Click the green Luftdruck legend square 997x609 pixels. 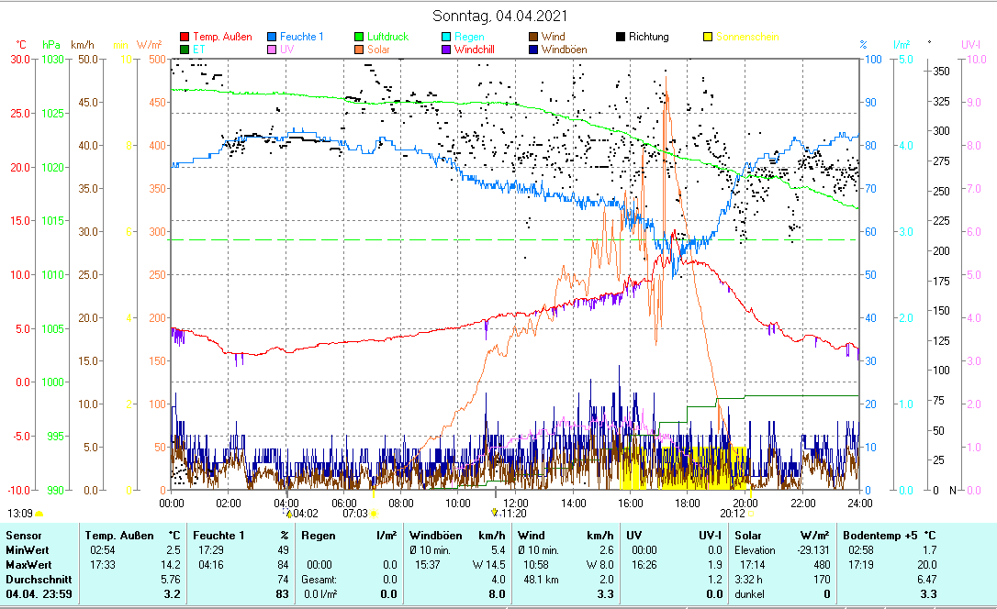(360, 37)
